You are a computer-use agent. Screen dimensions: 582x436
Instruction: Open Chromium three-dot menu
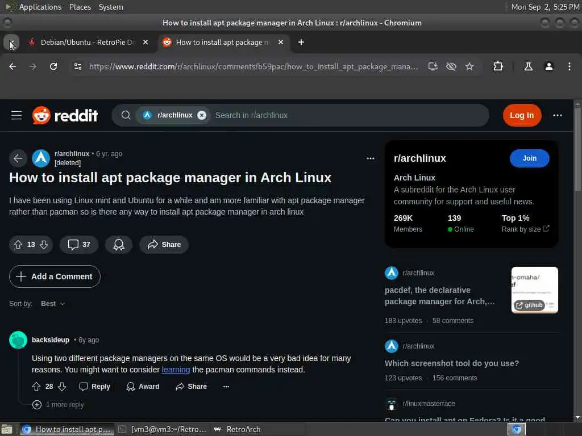569,66
